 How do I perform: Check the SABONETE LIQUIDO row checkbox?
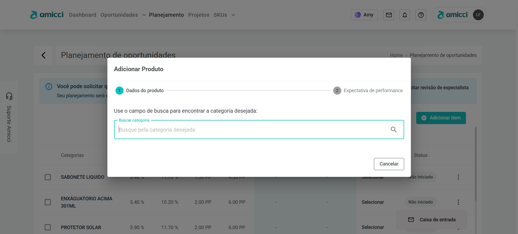(48, 177)
